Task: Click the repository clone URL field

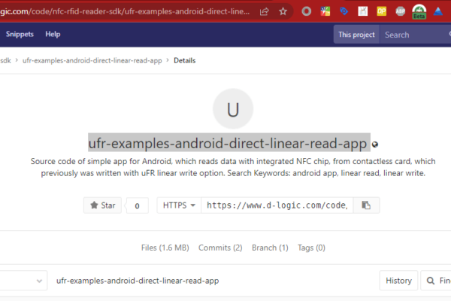Action: click(277, 205)
